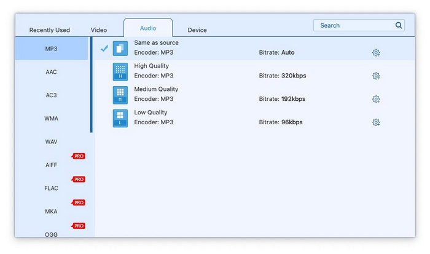The width and height of the screenshot is (430, 254).
Task: Click the search magnifier icon
Action: [x=399, y=26]
